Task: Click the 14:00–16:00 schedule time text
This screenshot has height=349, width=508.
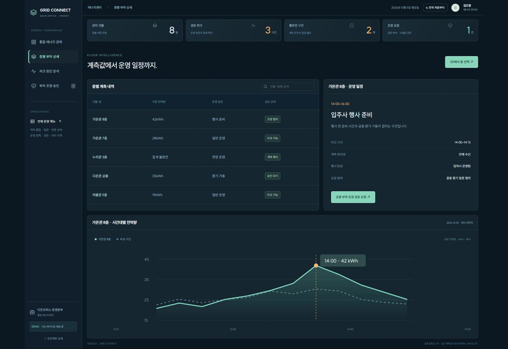Action: click(x=340, y=104)
